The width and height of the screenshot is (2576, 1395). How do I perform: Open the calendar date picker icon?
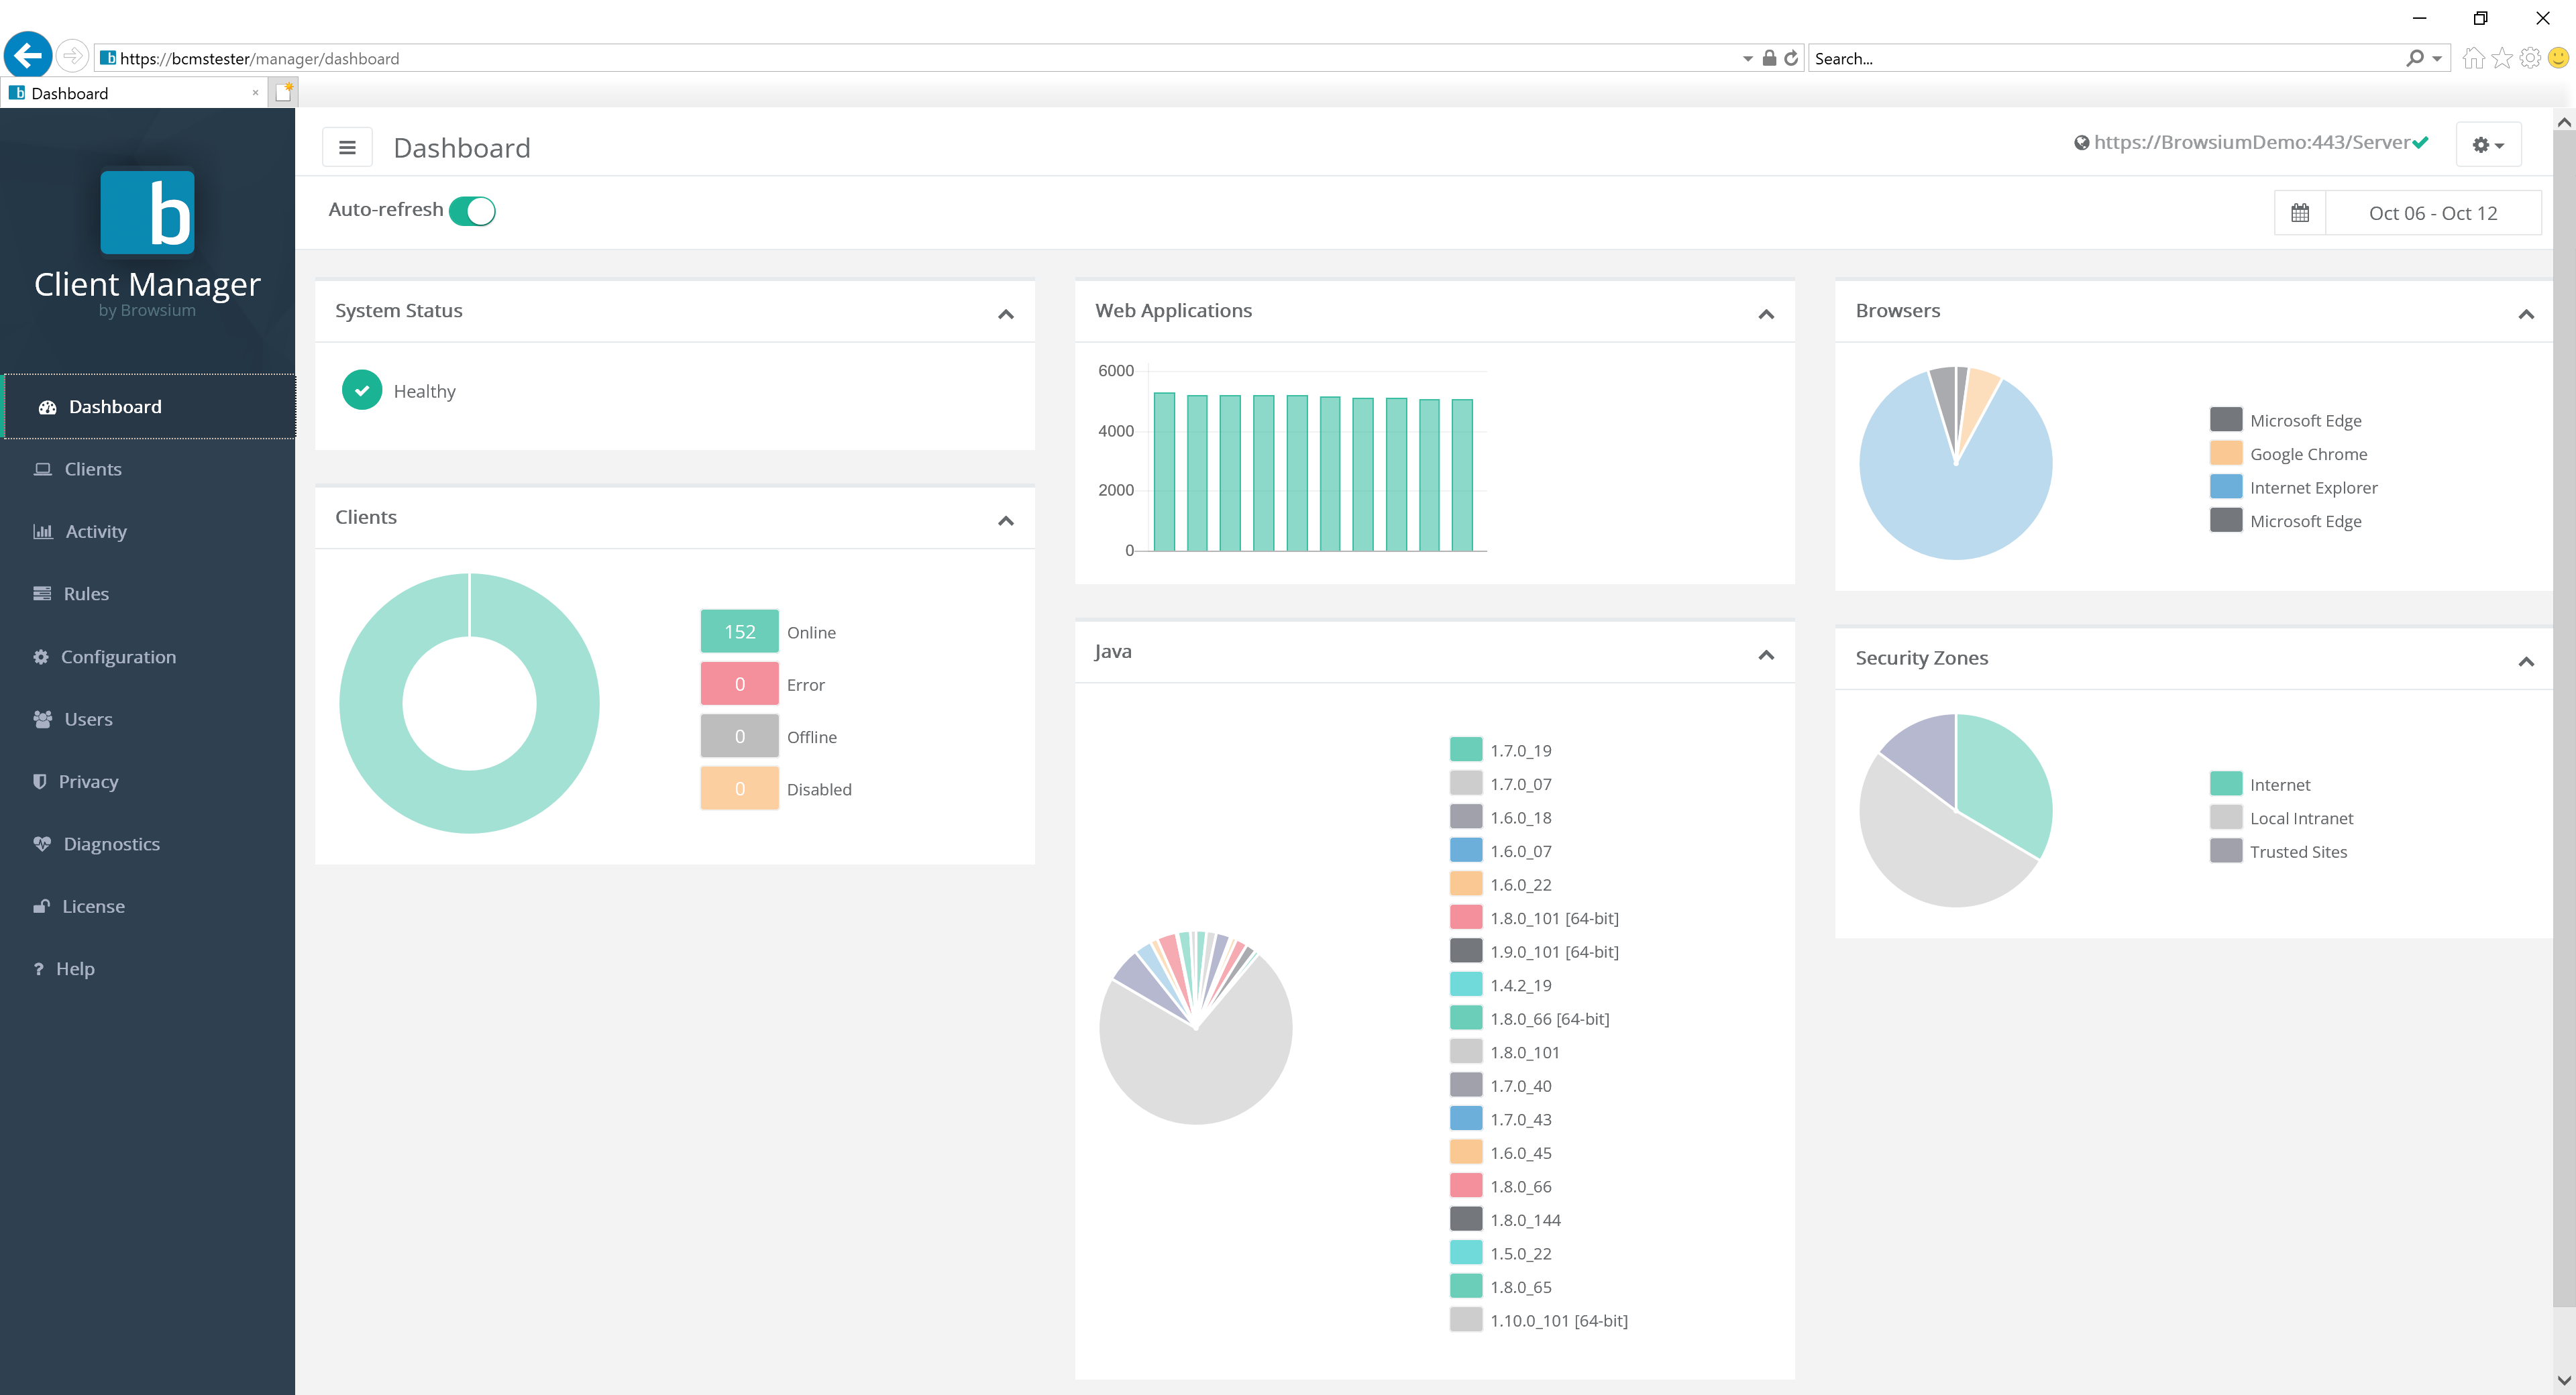2300,212
